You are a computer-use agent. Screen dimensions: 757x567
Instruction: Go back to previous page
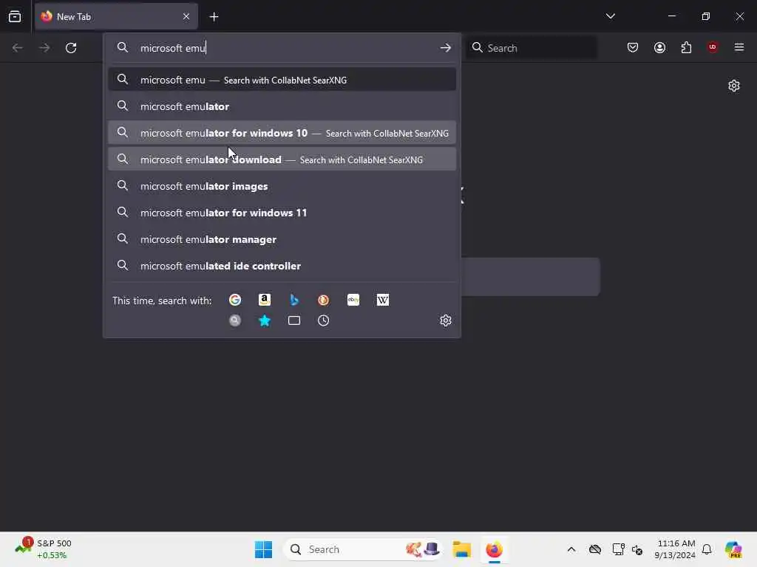tap(18, 48)
